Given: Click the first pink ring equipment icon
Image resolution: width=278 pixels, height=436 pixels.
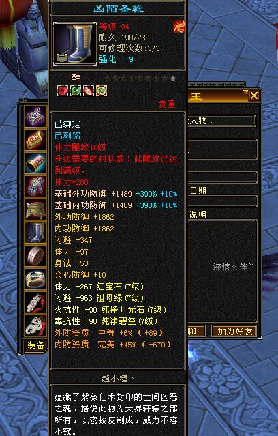Looking at the screenshot, I should (x=35, y=256).
